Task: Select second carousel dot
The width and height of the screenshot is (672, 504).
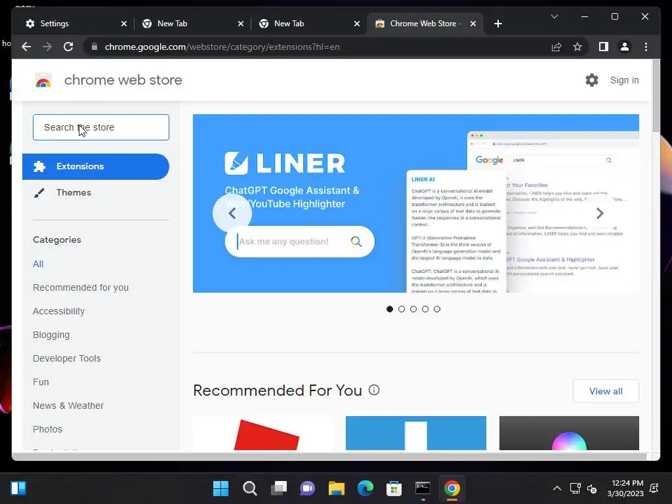Action: [x=402, y=309]
